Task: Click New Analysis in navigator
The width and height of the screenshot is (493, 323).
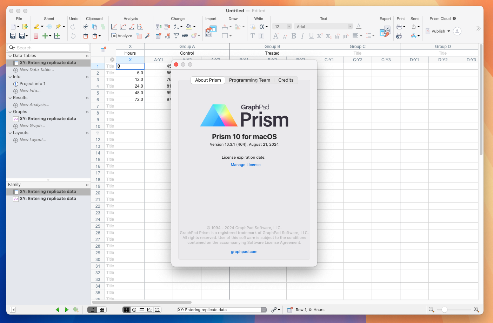Action: 34,105
